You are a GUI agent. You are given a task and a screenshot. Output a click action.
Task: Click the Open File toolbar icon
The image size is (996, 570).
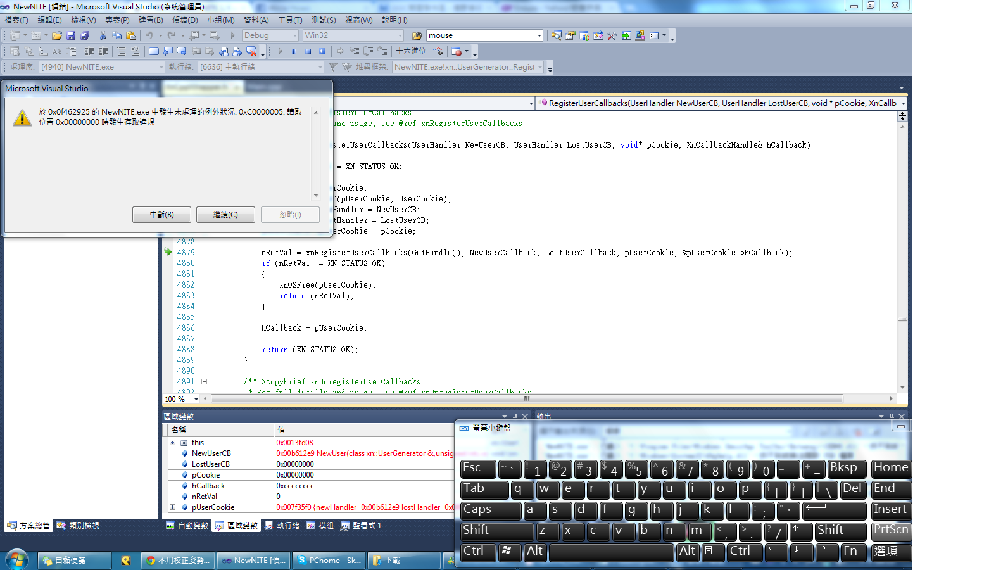(x=57, y=35)
